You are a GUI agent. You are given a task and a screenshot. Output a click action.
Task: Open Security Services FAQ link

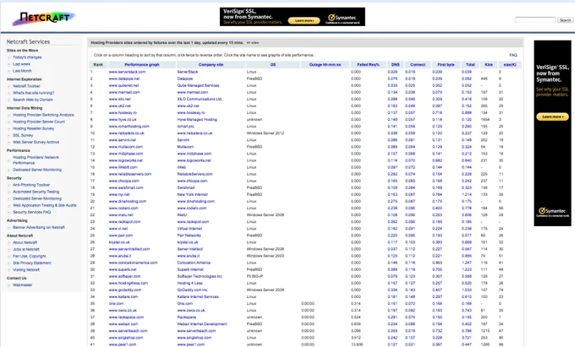point(32,212)
